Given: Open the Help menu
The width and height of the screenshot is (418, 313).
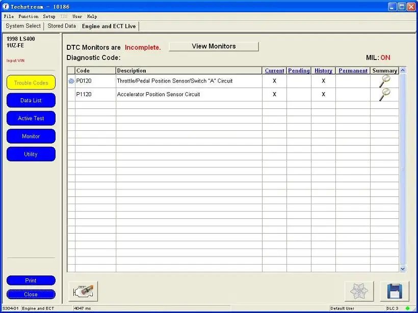Looking at the screenshot, I should (x=92, y=16).
